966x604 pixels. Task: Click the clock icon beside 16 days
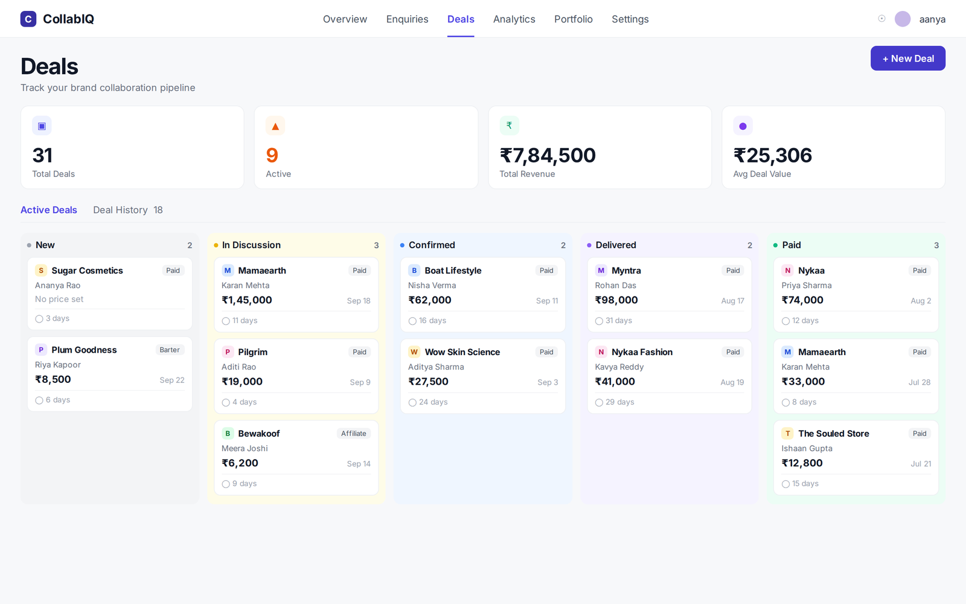[412, 321]
